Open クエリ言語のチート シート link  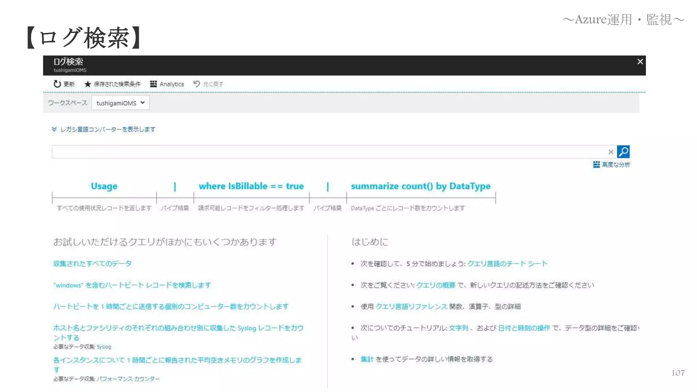pos(507,264)
